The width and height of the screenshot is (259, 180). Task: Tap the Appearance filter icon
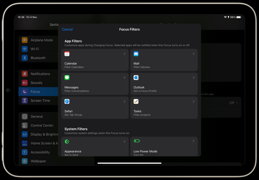click(67, 141)
